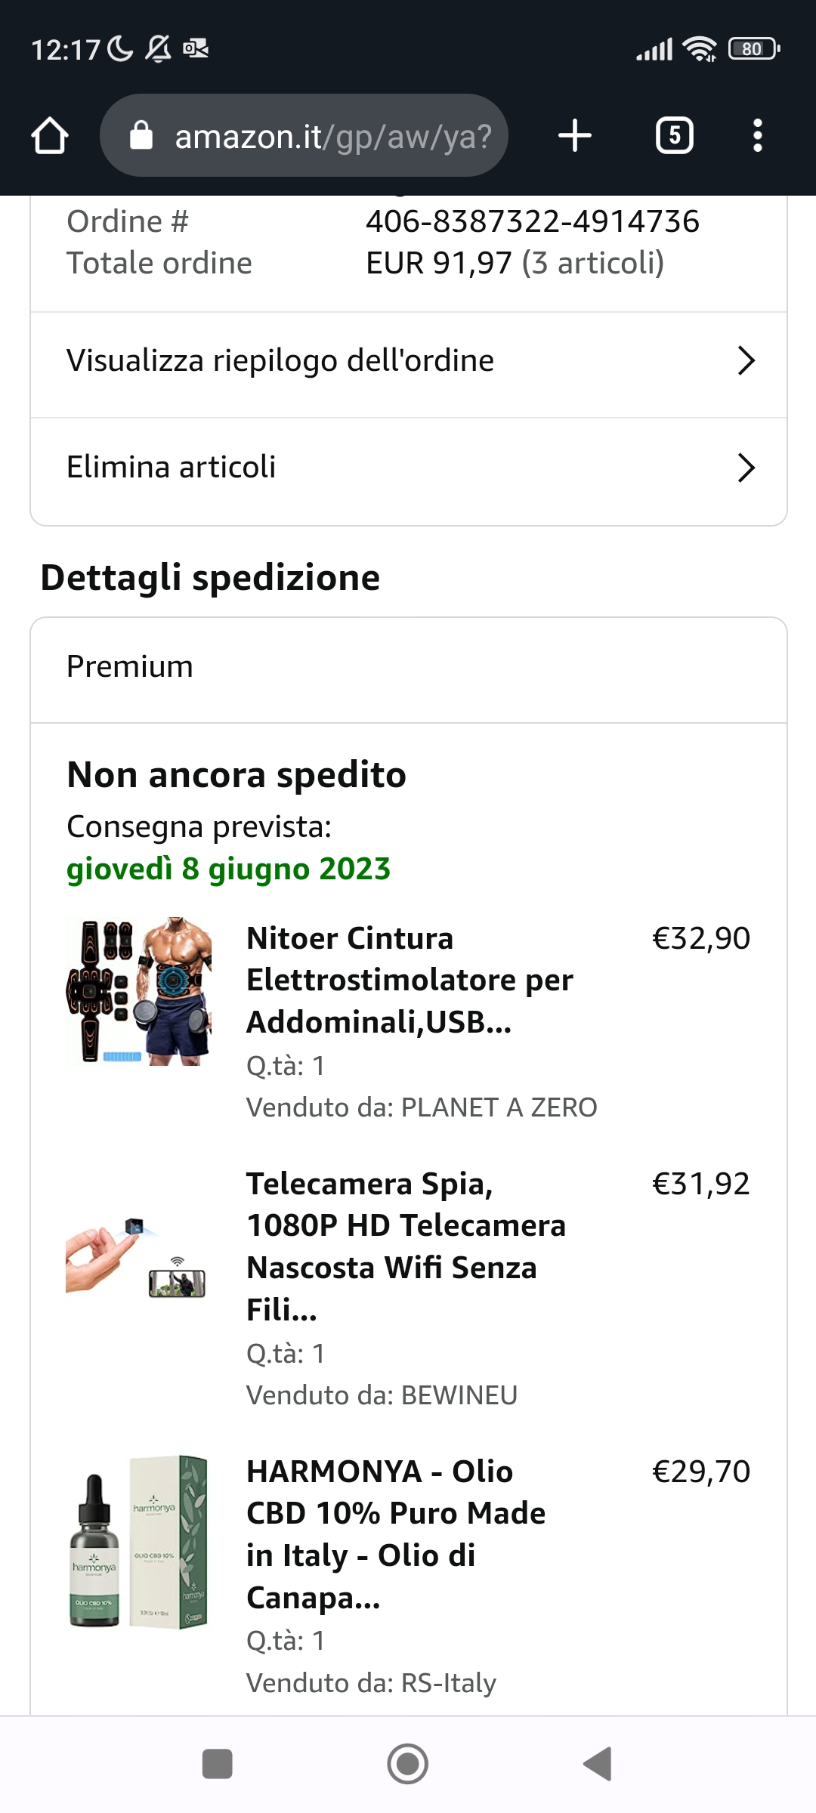Tap the battery indicator in status bar
Image resolution: width=816 pixels, height=1813 pixels.
pos(753,49)
